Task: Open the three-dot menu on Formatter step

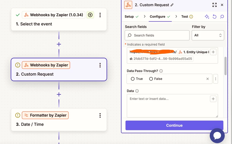Action: pos(100,115)
